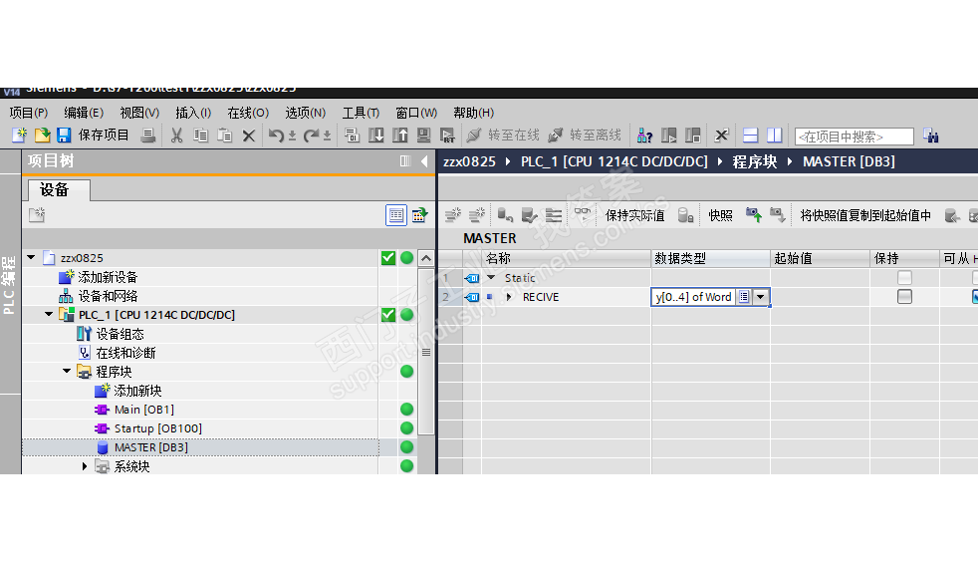Click the Expand all rows icon
The width and height of the screenshot is (978, 562).
click(554, 215)
